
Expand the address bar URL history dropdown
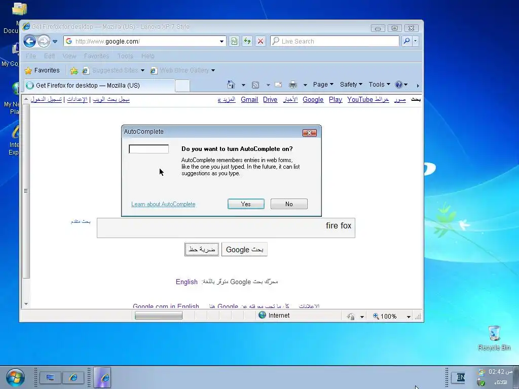(221, 42)
